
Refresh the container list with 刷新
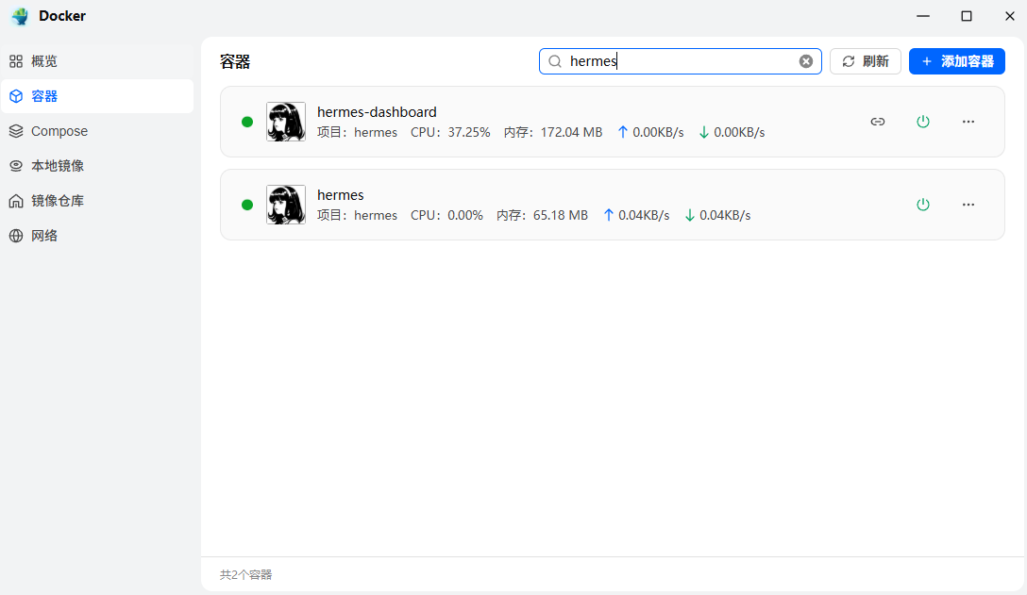pos(866,61)
